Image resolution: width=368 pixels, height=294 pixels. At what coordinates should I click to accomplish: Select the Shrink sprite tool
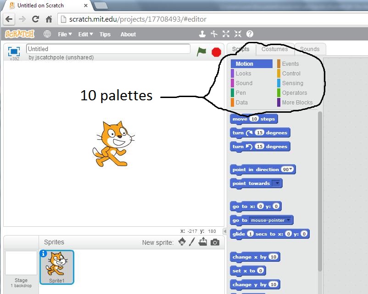click(238, 34)
